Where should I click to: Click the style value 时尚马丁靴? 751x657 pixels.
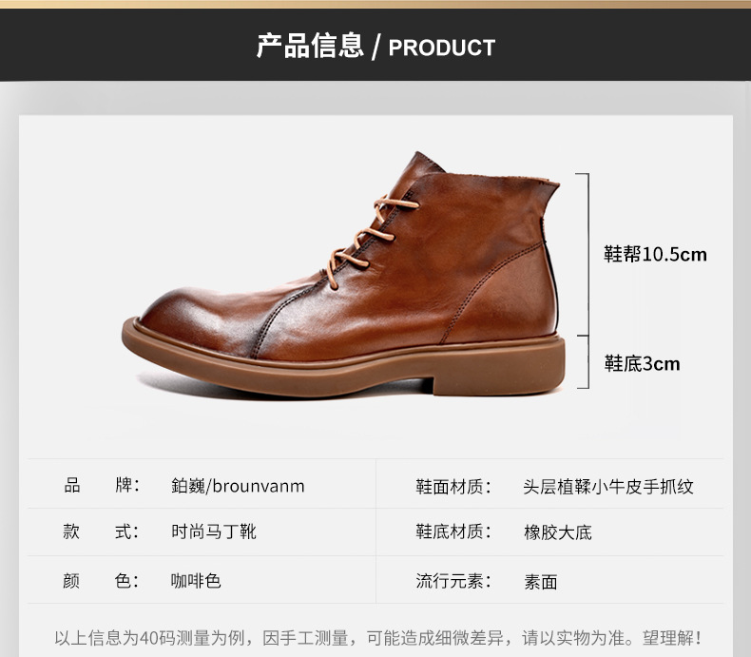pos(214,531)
